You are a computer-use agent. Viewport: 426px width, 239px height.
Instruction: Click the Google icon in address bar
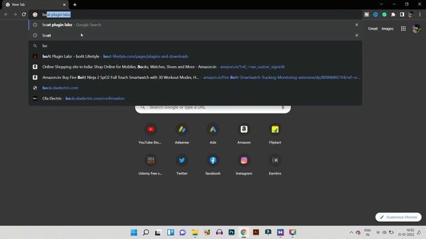[x=35, y=15]
